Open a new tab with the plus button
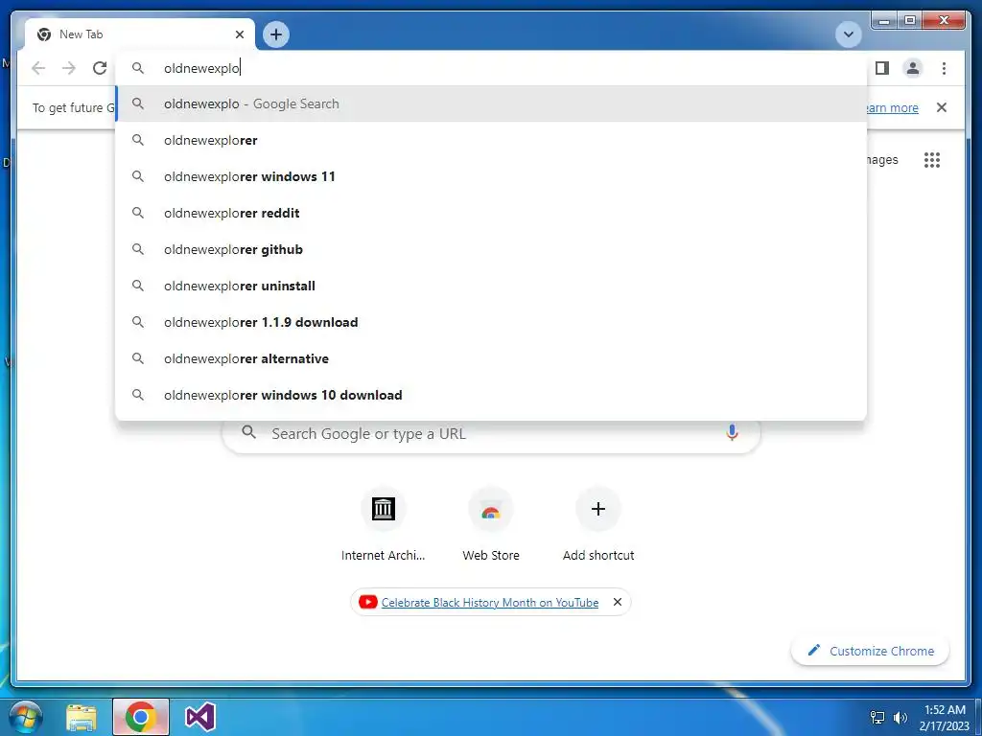Image resolution: width=982 pixels, height=736 pixels. click(x=276, y=34)
